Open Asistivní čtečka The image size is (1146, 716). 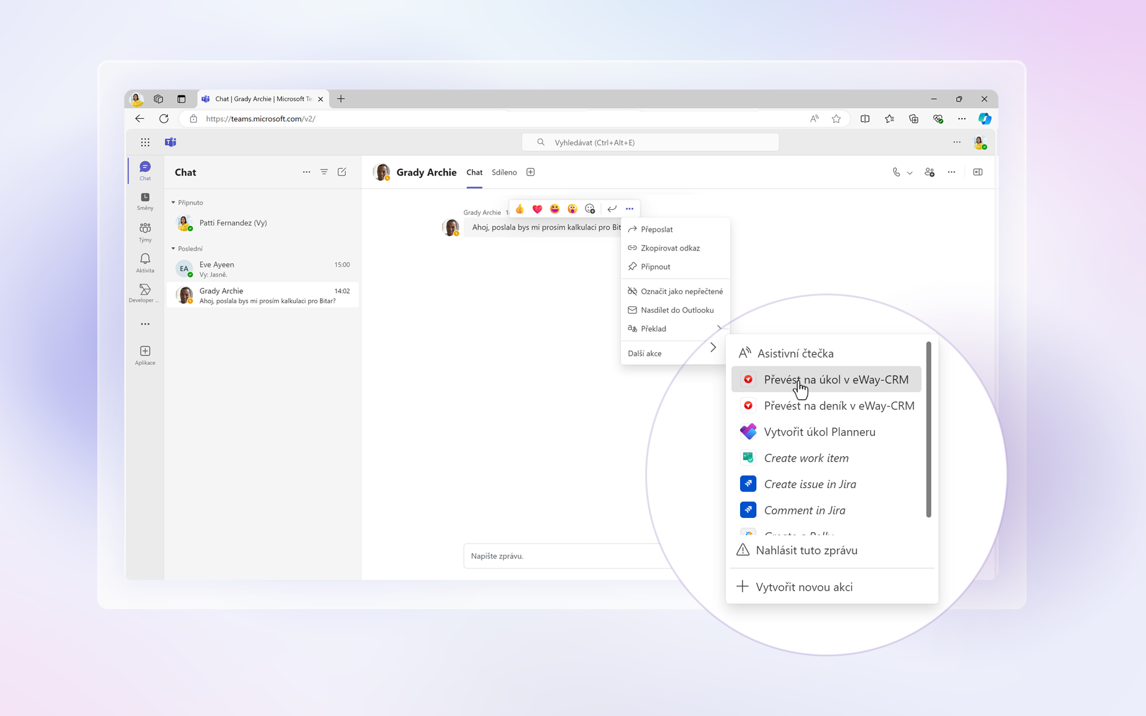click(827, 353)
